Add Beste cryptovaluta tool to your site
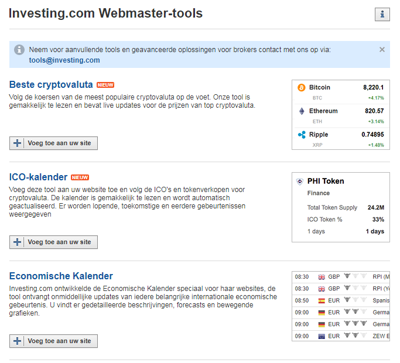The width and height of the screenshot is (400, 363). tap(53, 143)
